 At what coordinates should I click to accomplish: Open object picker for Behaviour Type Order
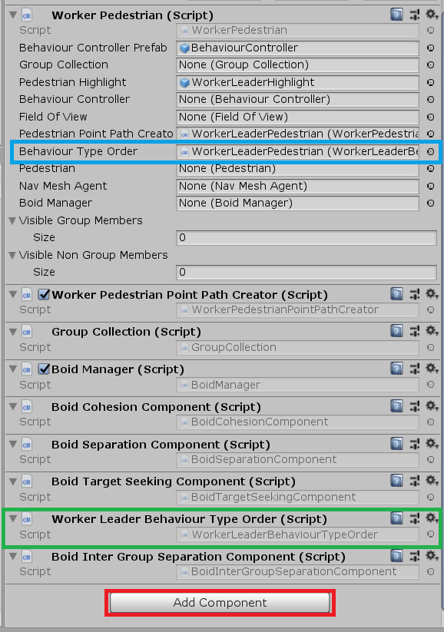(x=431, y=151)
